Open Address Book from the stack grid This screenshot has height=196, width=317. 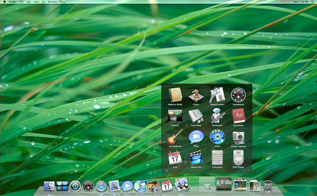175,95
